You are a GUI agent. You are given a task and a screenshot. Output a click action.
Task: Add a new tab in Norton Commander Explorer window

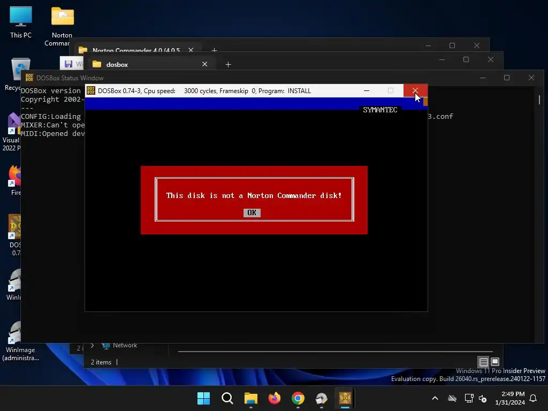(x=214, y=50)
